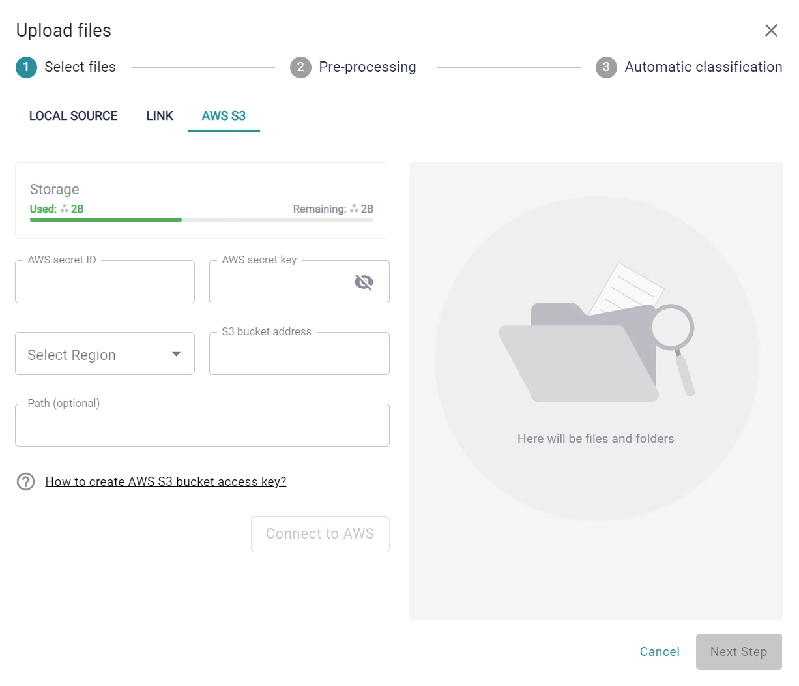Switch to the LINK tab
This screenshot has width=799, height=686.
(x=160, y=116)
